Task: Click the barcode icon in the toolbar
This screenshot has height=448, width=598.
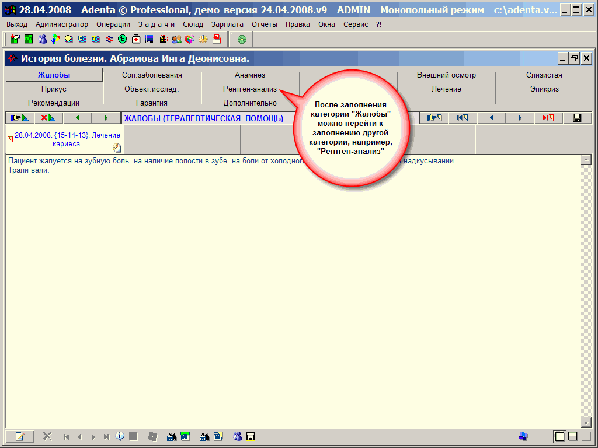Action: pyautogui.click(x=149, y=39)
